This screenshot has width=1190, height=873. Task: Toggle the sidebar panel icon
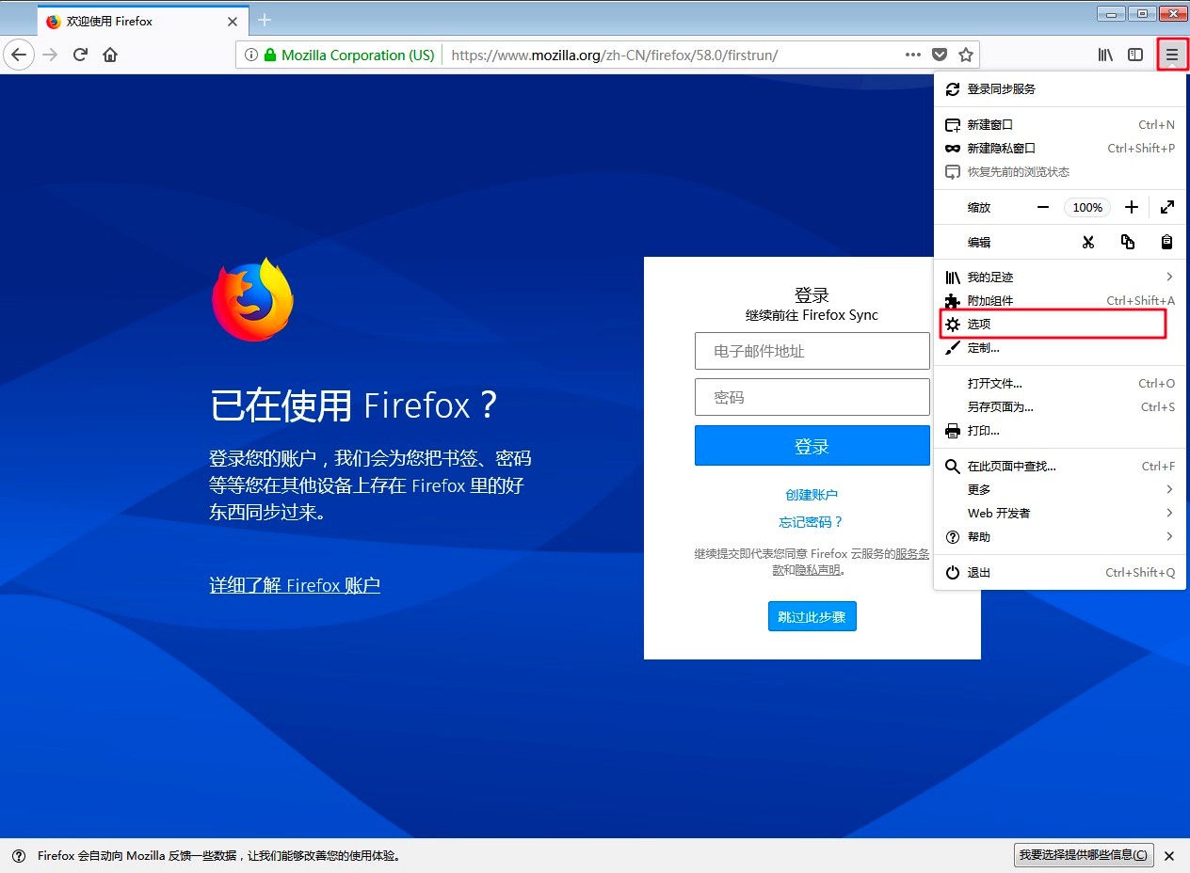[1136, 55]
